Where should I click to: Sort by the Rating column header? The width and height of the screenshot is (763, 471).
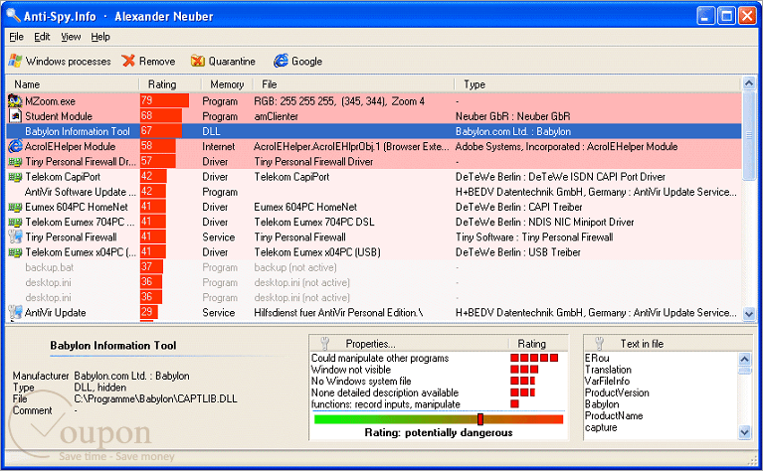[x=170, y=84]
